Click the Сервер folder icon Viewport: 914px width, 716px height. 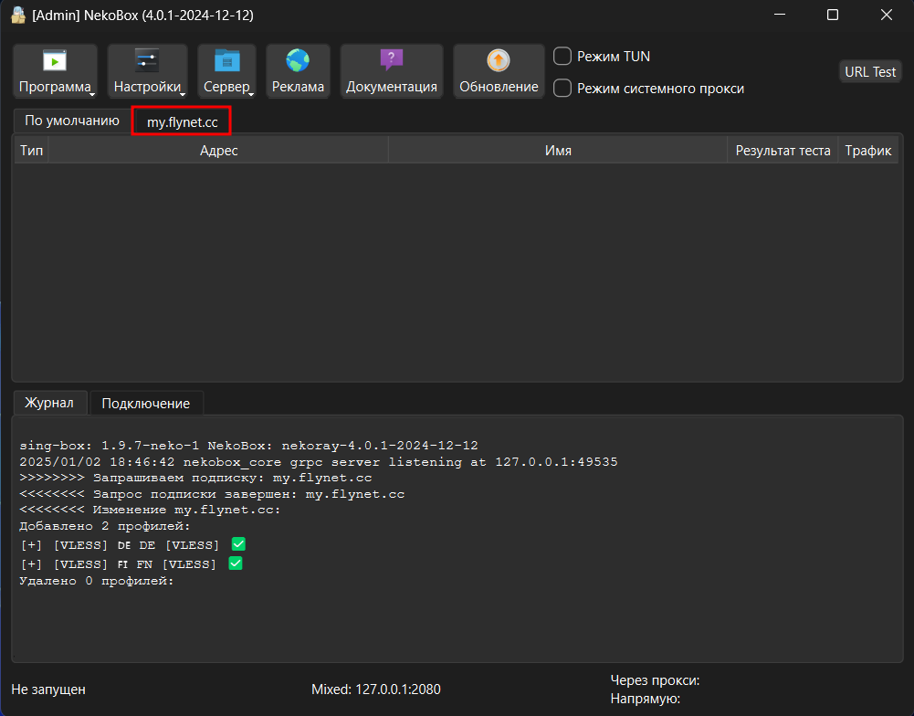point(226,61)
